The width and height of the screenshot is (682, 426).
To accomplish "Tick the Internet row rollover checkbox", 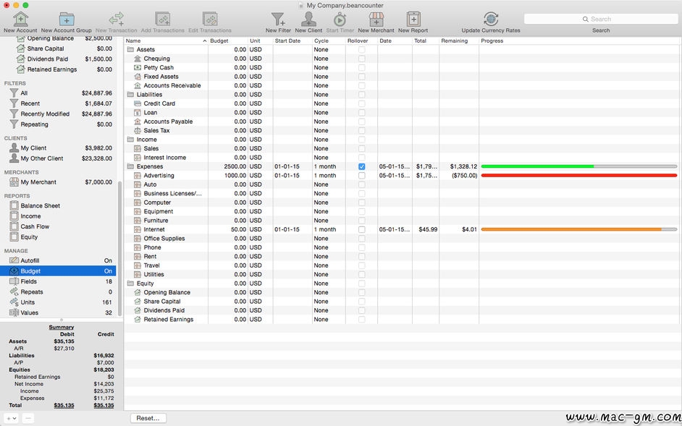I will click(362, 229).
